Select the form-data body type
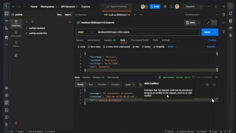 point(94,47)
